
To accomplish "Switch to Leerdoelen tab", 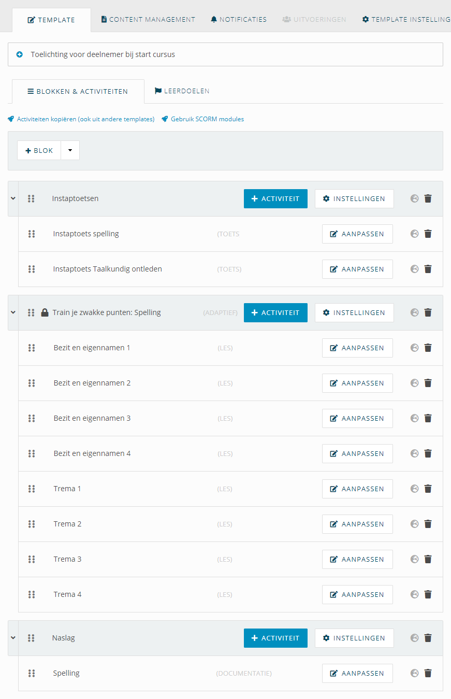I will click(182, 91).
